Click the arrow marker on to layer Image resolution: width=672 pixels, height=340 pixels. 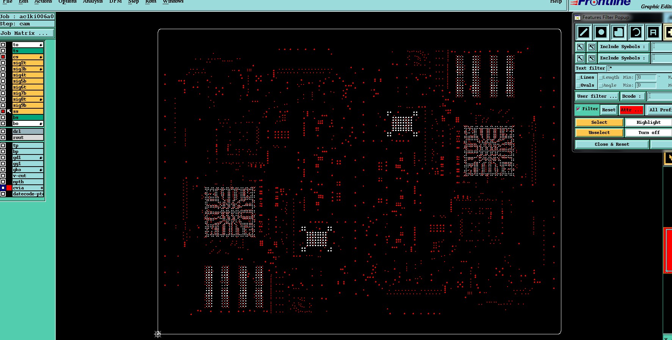tap(41, 45)
